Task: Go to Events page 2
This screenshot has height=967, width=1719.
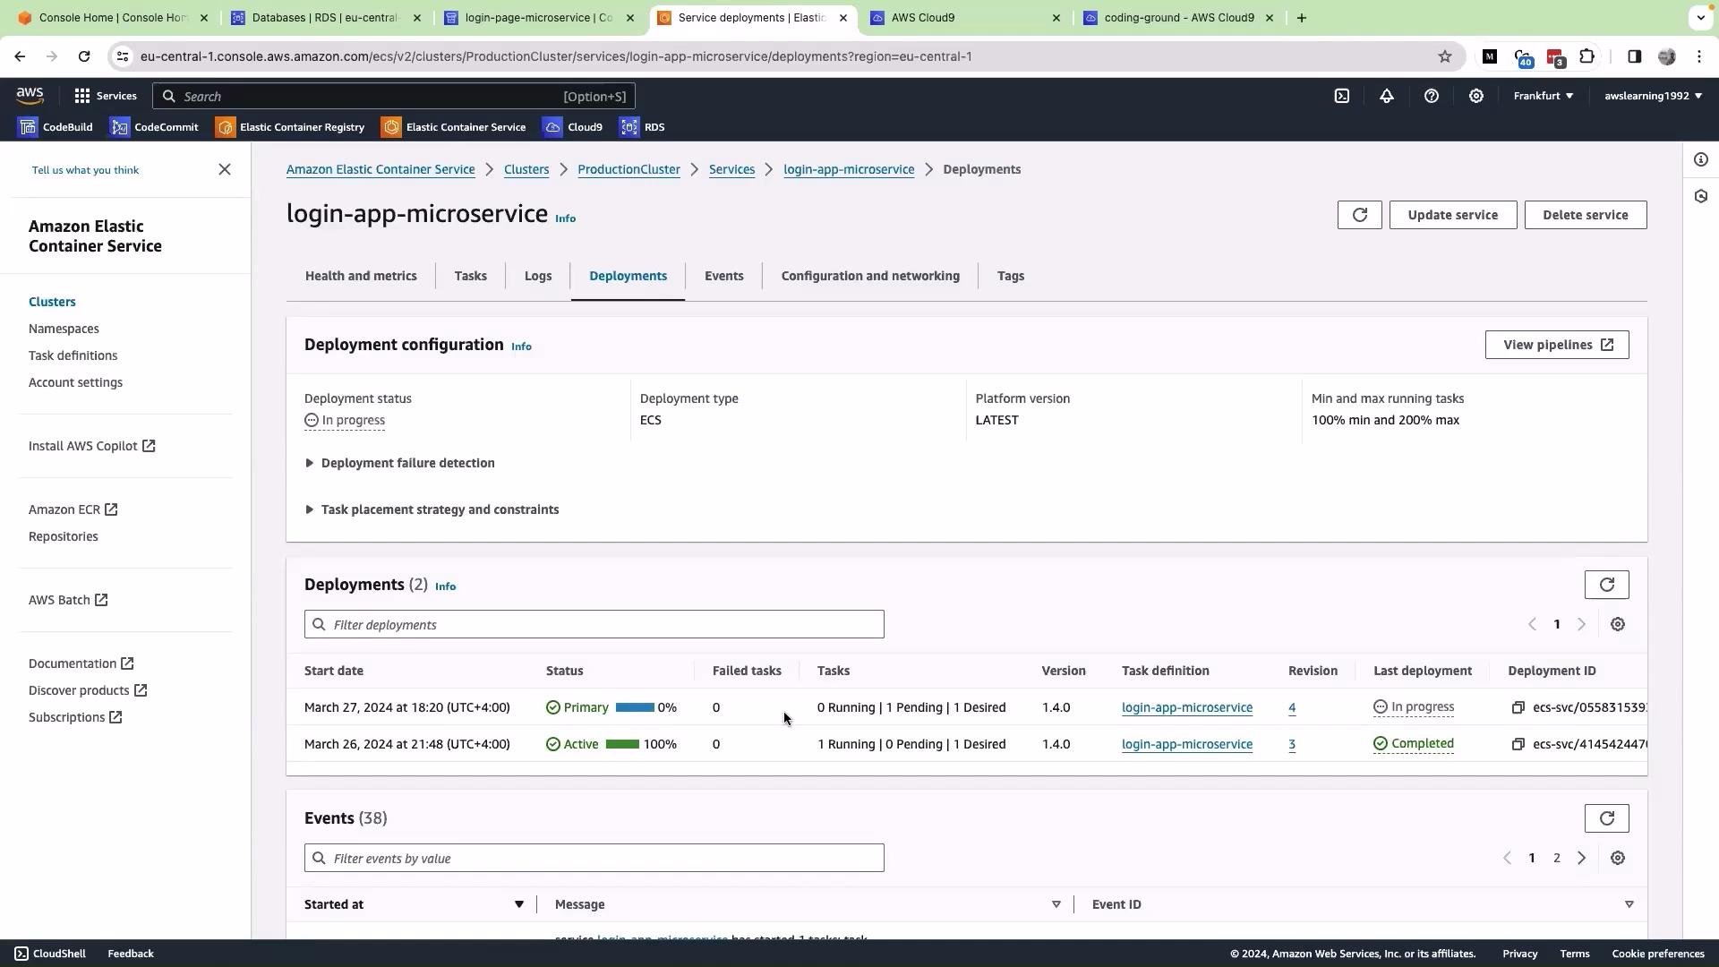Action: point(1556,859)
